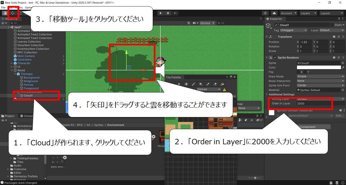The height and width of the screenshot is (185, 346).
Task: Toggle the Flip Y checkbox
Action: [x=305, y=72]
